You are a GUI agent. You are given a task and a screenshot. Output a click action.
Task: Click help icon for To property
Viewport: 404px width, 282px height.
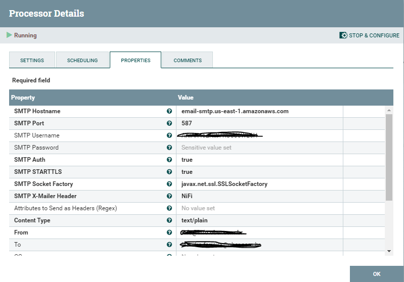click(169, 244)
